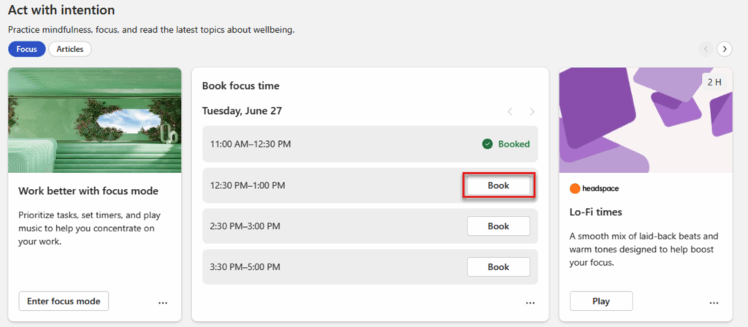Image resolution: width=748 pixels, height=327 pixels.
Task: Book the 12:30 PM–1:00 PM focus slot
Action: pyautogui.click(x=498, y=185)
